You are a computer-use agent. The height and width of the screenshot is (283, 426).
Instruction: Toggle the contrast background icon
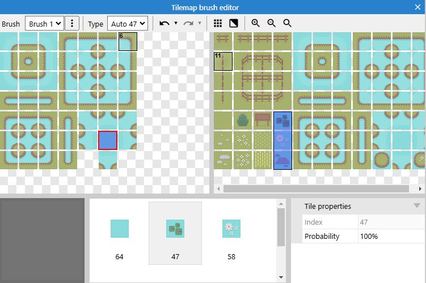pos(233,23)
